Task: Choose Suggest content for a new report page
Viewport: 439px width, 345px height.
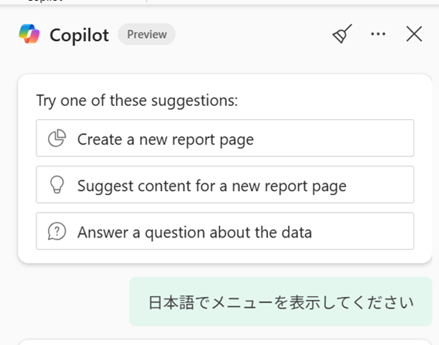Action: pos(225,185)
